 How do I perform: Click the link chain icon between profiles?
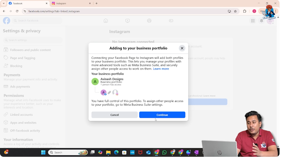coord(109,92)
